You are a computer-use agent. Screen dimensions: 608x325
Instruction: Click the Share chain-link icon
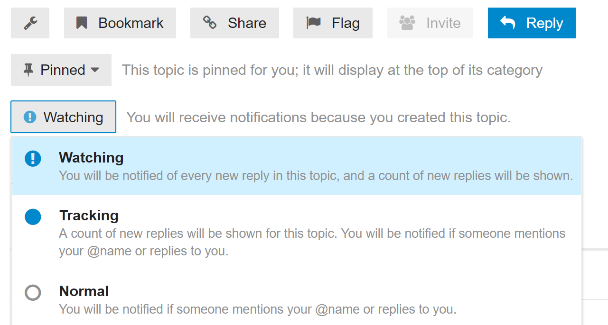point(210,22)
